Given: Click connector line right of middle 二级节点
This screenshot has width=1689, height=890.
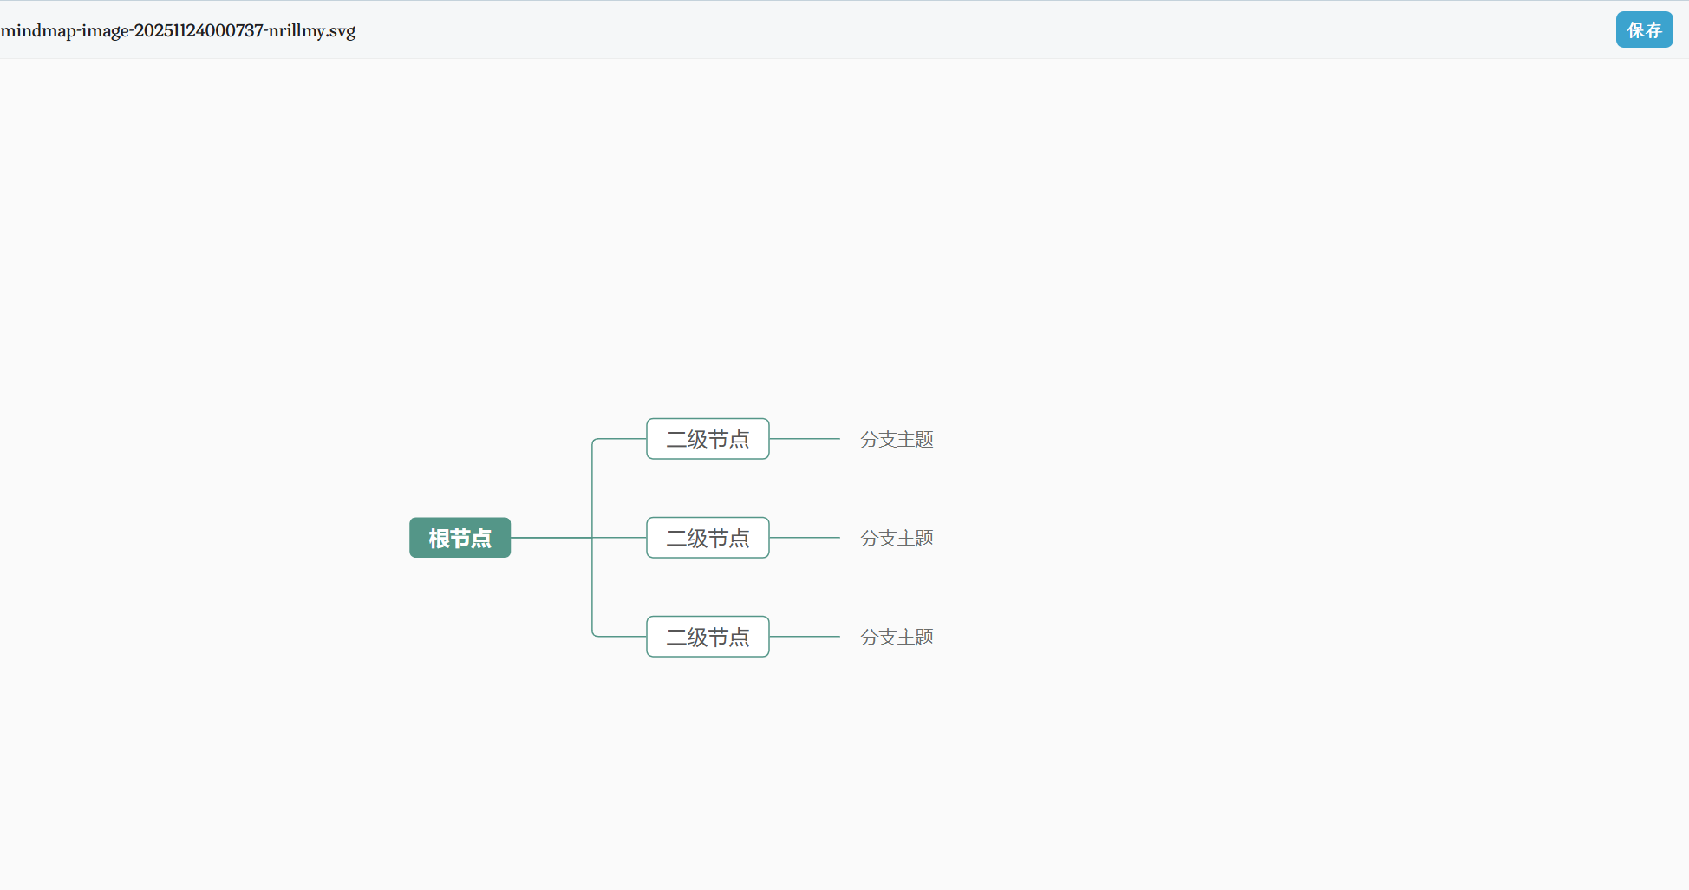Looking at the screenshot, I should point(805,538).
